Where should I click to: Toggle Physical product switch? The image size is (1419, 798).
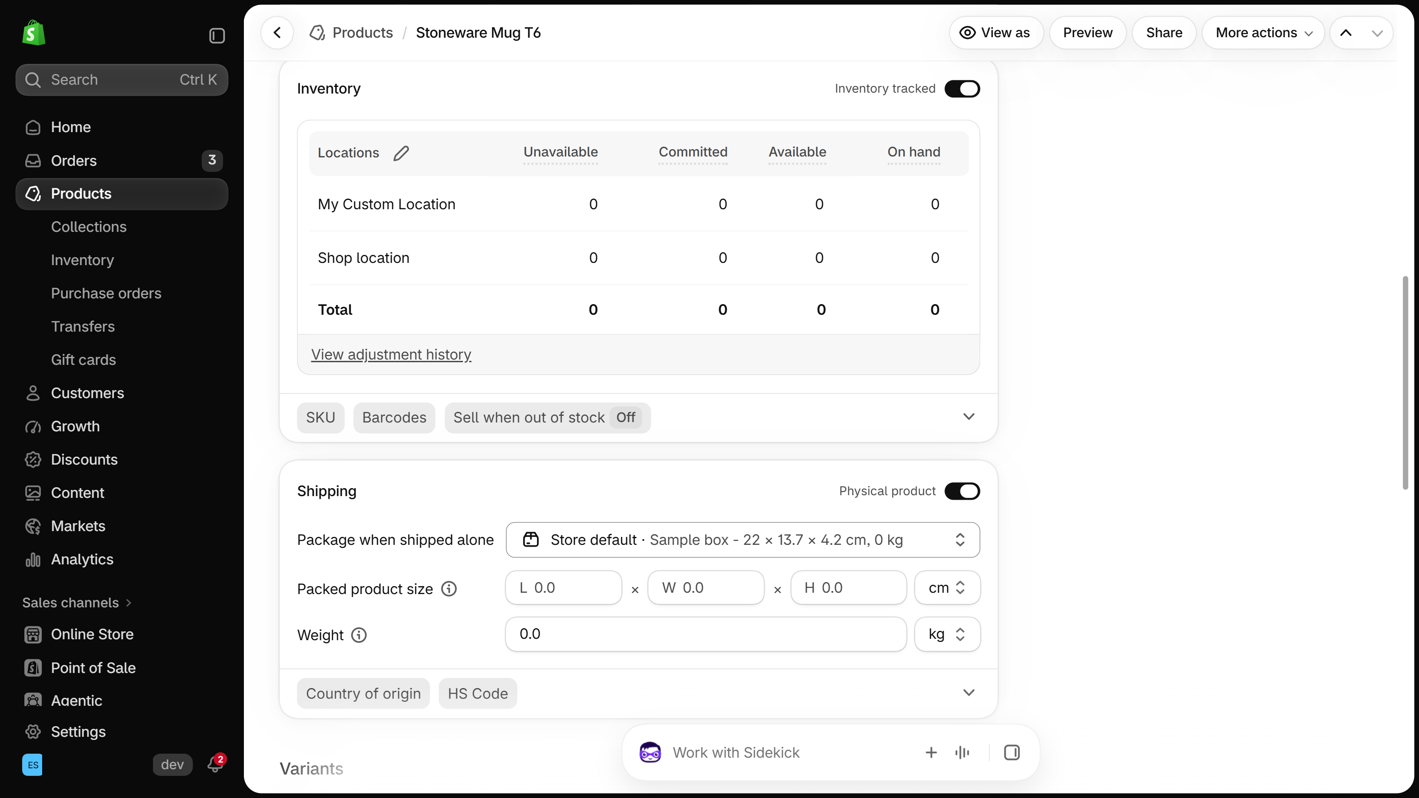click(x=962, y=491)
